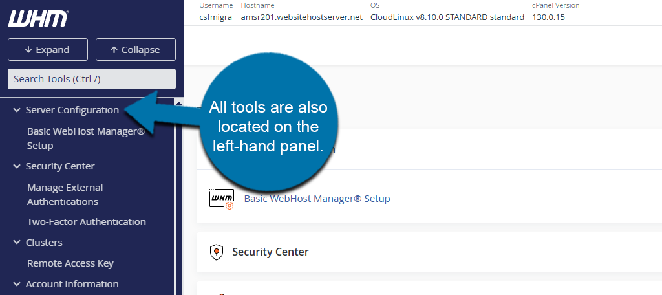Screen dimensions: 662x295
Task: Focus the Search Tools input field
Action: (x=91, y=79)
